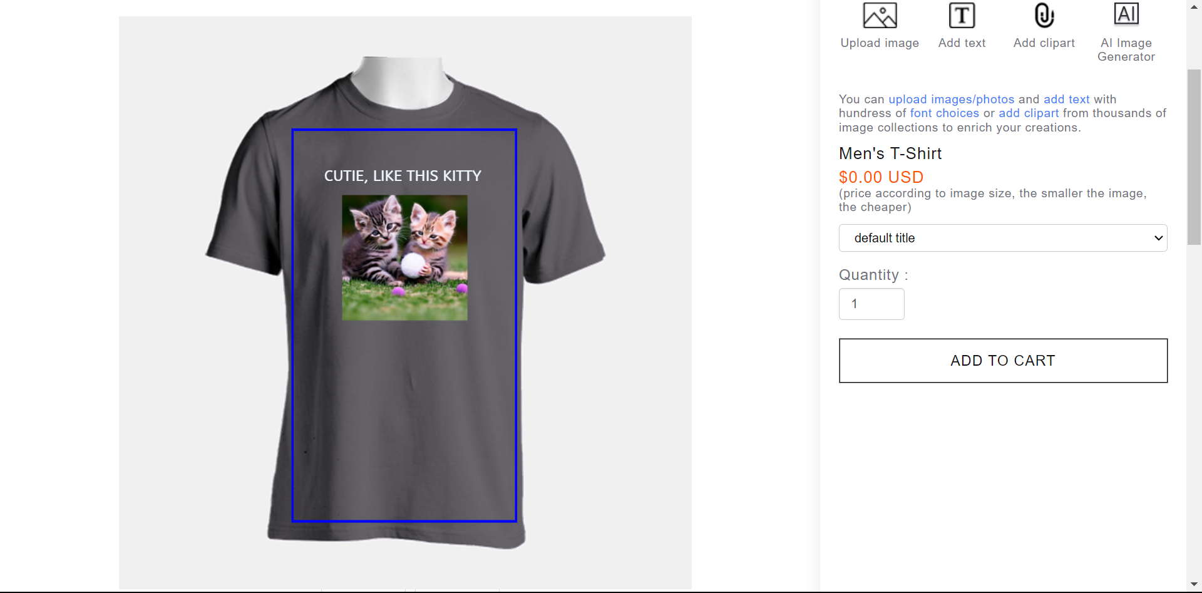The height and width of the screenshot is (593, 1202).
Task: Open the Add clipart paperclip icon
Action: 1044,16
